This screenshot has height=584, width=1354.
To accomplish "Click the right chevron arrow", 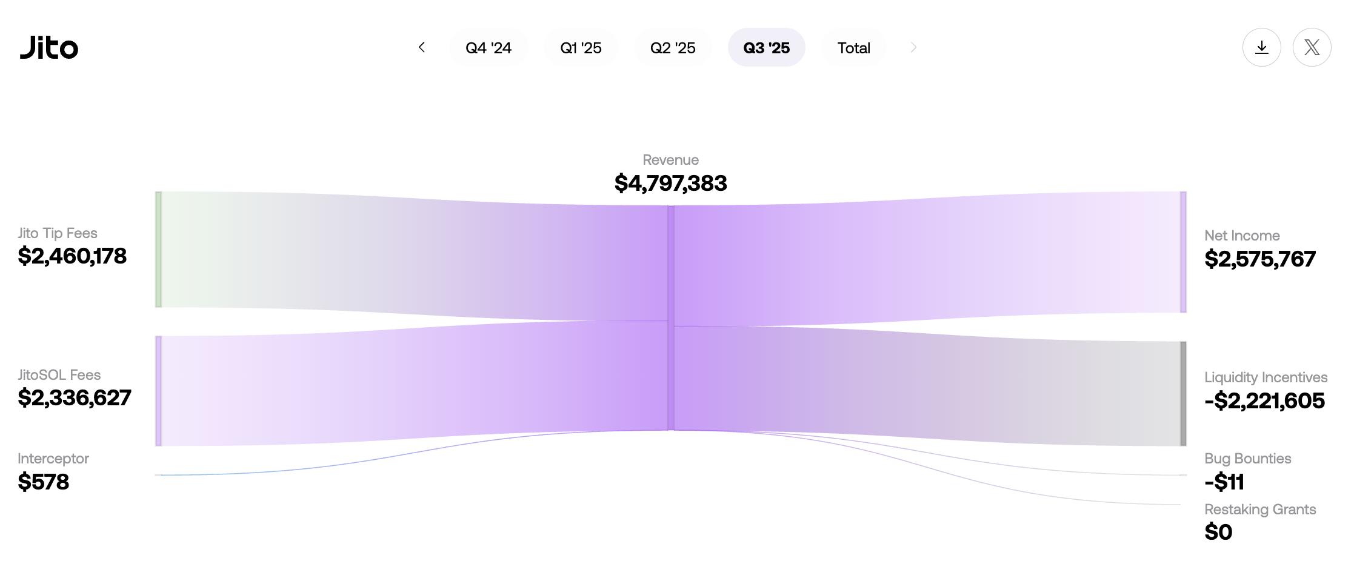I will coord(913,47).
